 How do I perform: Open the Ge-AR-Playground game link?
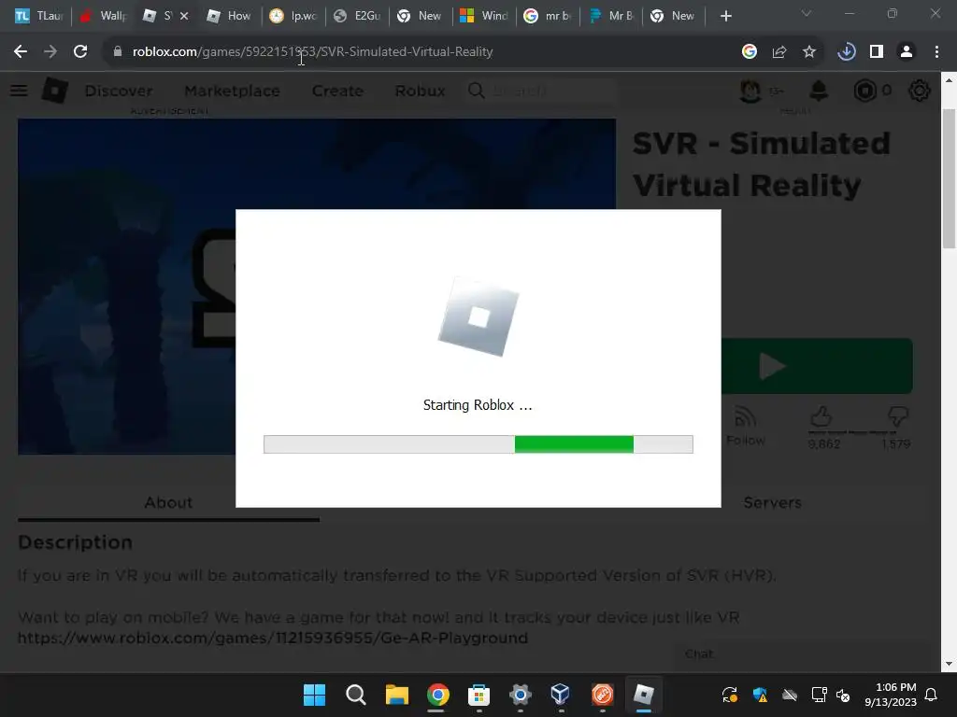click(x=273, y=639)
